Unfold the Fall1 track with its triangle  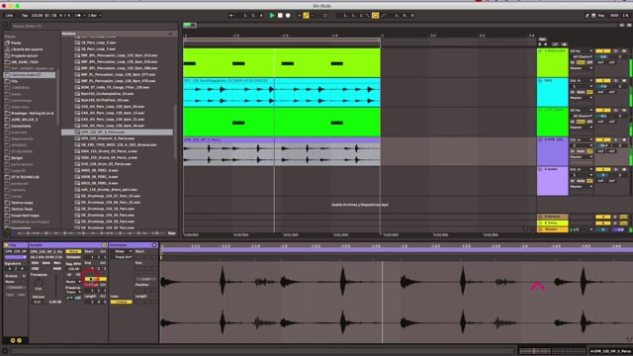(x=541, y=81)
